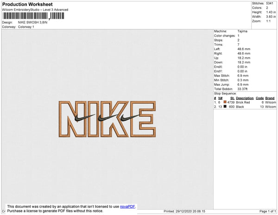Screen dimensions: 278x215
Task: Click the Max Jump value 6.9 mm
Action: 243,84
